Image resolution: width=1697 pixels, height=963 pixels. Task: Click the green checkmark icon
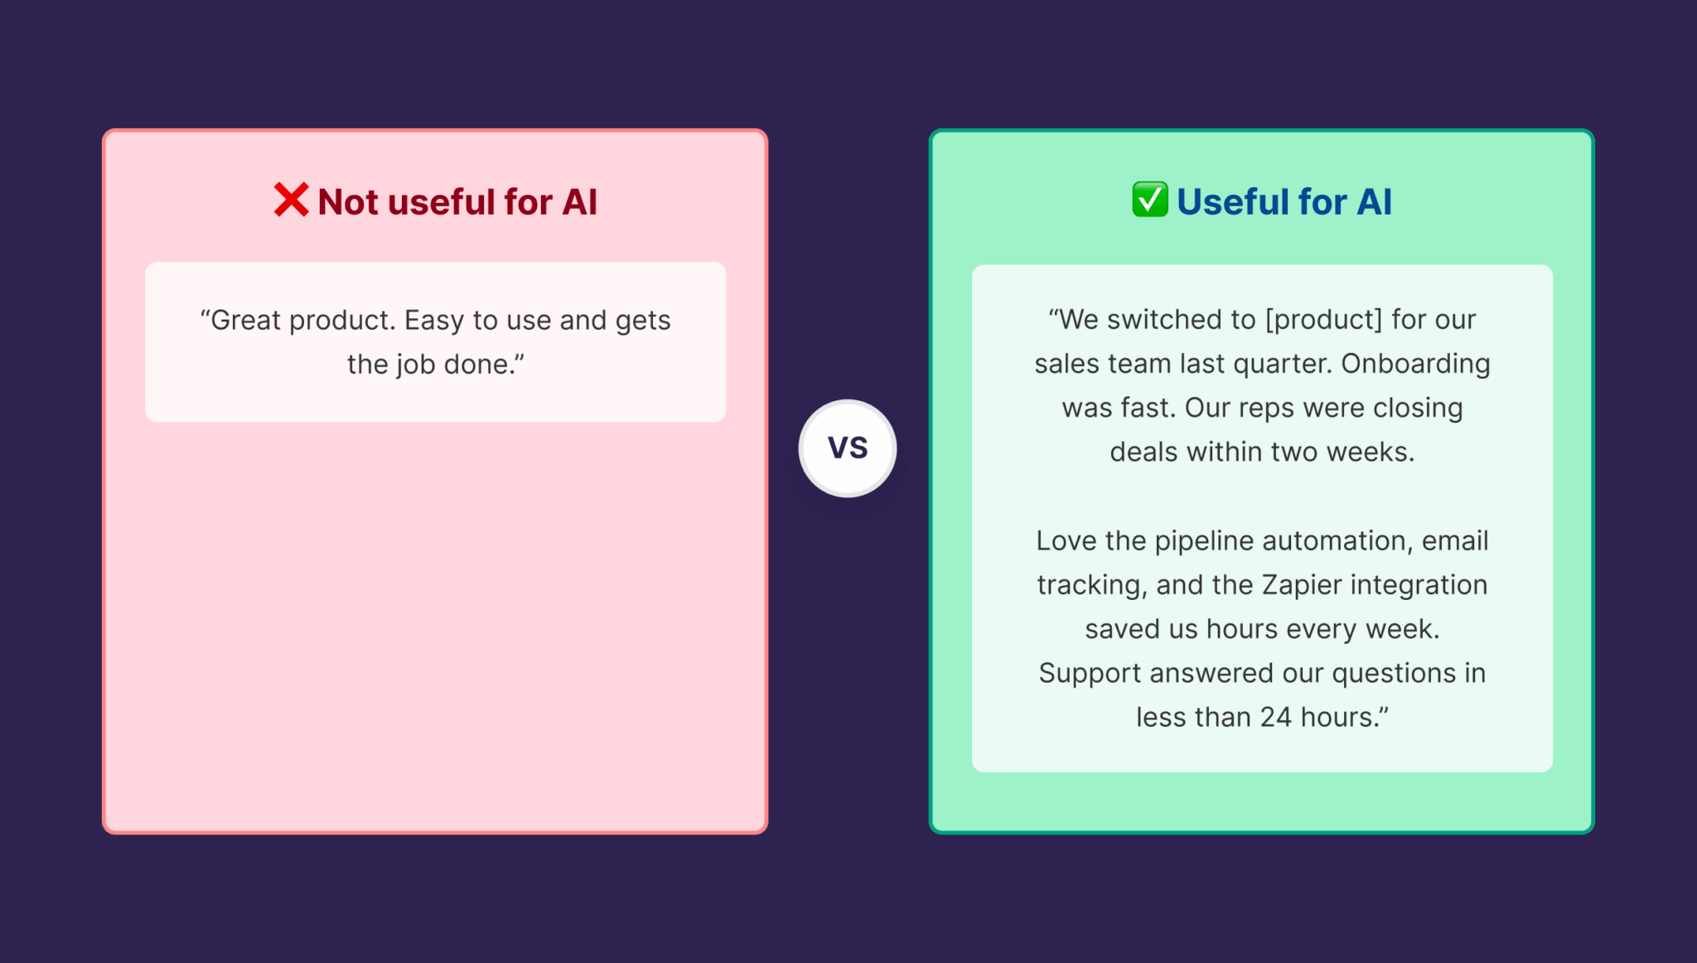coord(1150,200)
